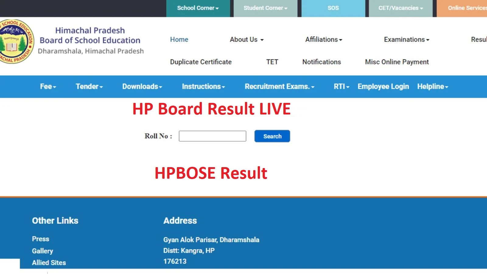Expand the Downloads menu
The image size is (487, 274).
pos(142,86)
